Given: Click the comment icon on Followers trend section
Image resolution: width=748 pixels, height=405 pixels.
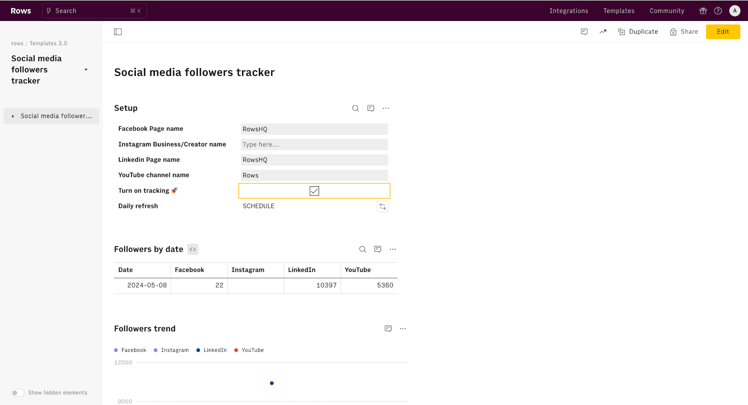Looking at the screenshot, I should [x=388, y=329].
